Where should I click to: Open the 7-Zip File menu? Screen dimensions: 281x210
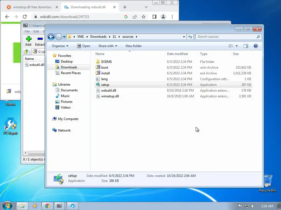pos(27,31)
